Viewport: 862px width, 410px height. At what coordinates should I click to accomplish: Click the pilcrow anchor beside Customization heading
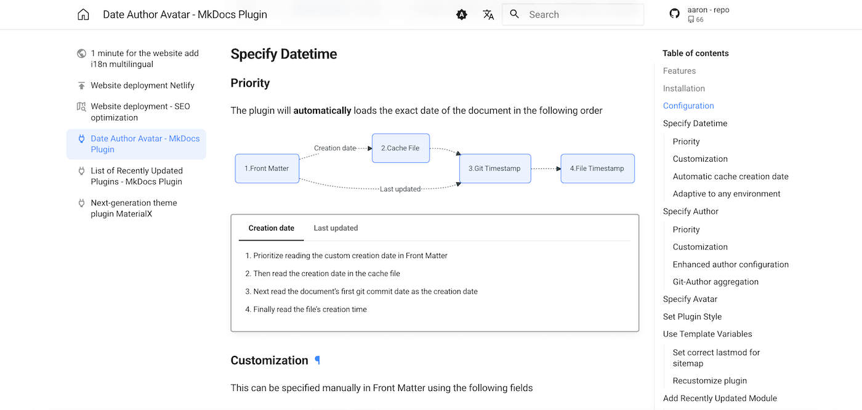[x=318, y=360]
